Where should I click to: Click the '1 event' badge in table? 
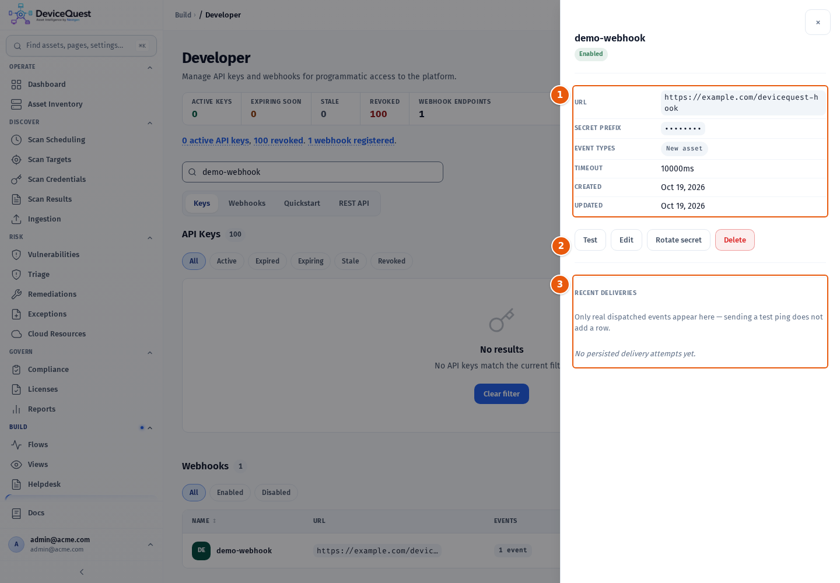click(x=513, y=550)
